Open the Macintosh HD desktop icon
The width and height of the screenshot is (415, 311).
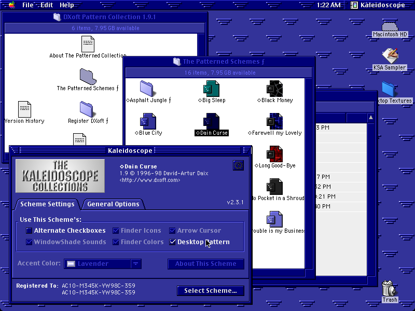390,27
